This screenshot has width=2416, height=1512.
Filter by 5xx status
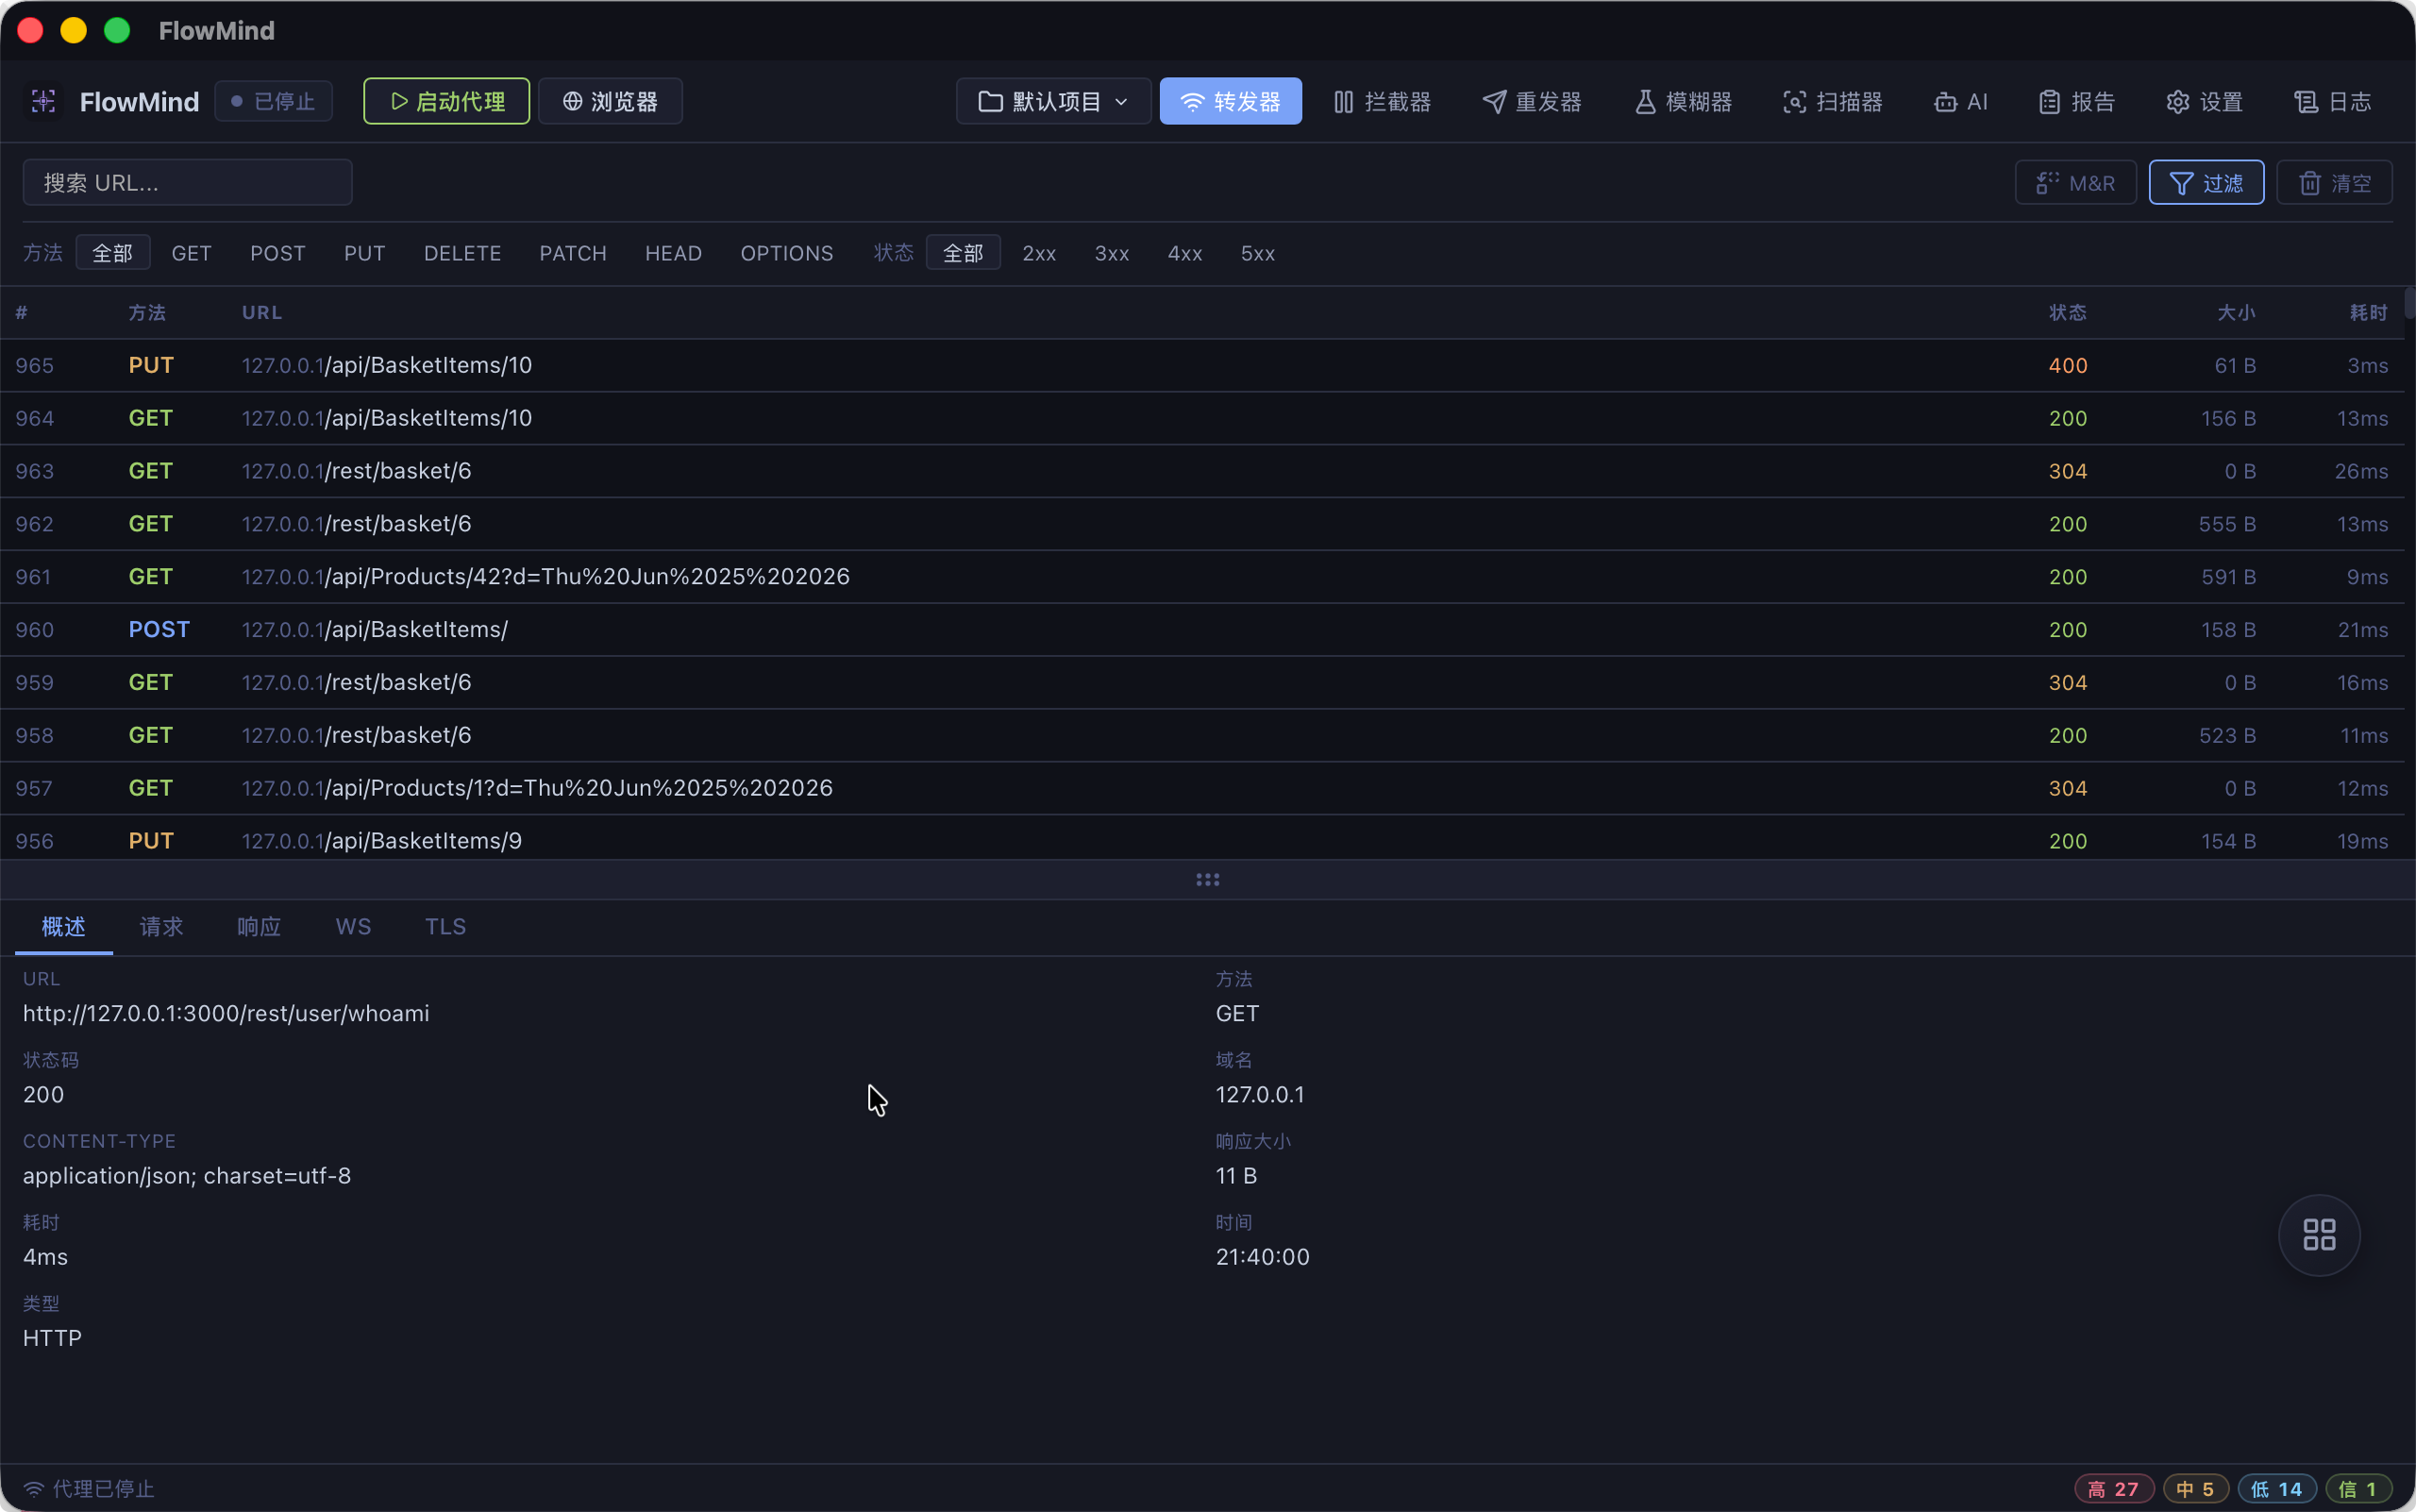[1258, 253]
